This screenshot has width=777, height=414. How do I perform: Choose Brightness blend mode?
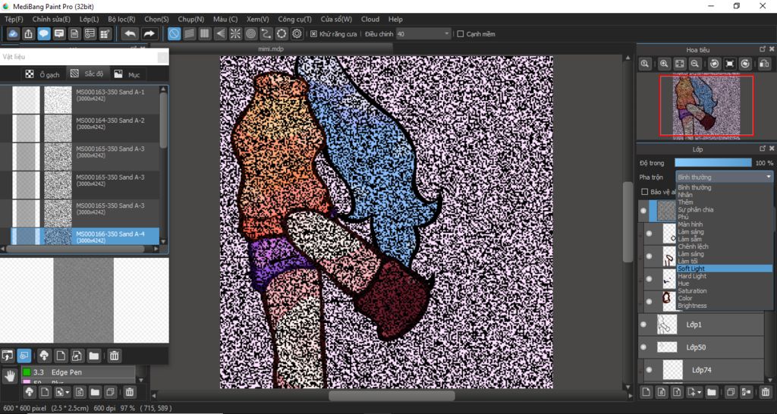pyautogui.click(x=724, y=306)
